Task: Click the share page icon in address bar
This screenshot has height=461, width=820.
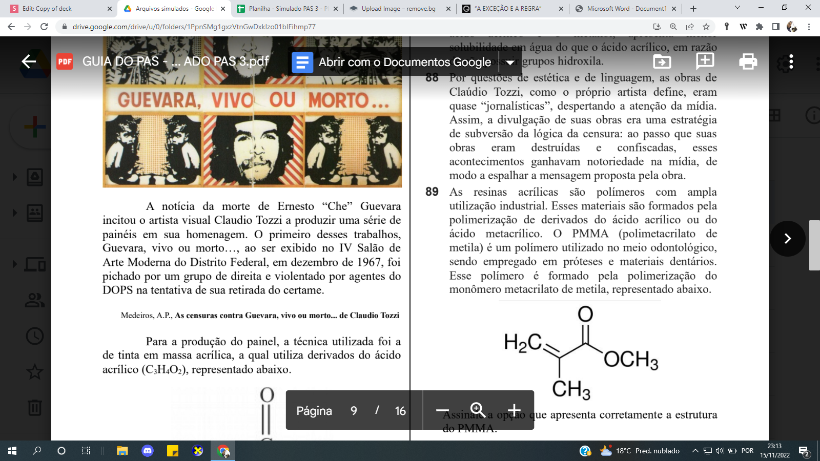Action: coord(690,27)
